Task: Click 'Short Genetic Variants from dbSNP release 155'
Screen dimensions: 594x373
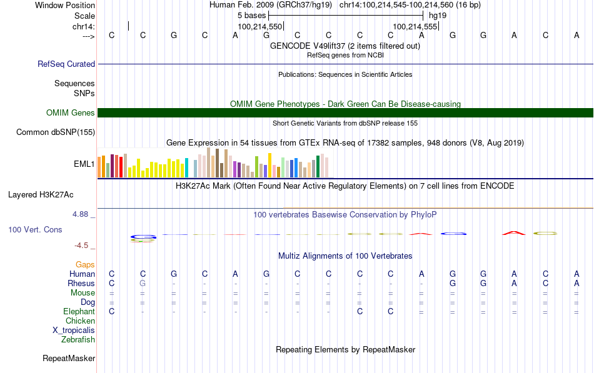Action: 345,124
